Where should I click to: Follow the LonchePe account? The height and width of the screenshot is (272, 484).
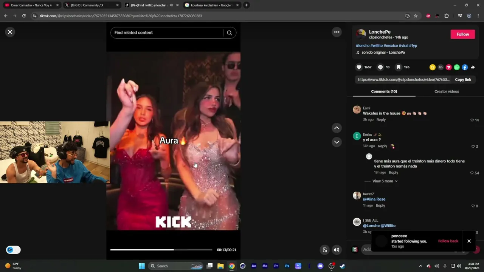[x=462, y=34]
